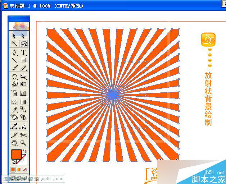The height and width of the screenshot is (184, 226).
Task: Select the Blend tool
Action: (23, 109)
